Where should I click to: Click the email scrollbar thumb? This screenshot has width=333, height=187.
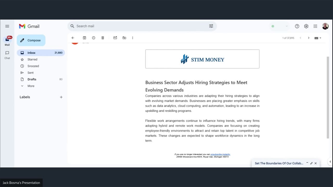[x=328, y=97]
